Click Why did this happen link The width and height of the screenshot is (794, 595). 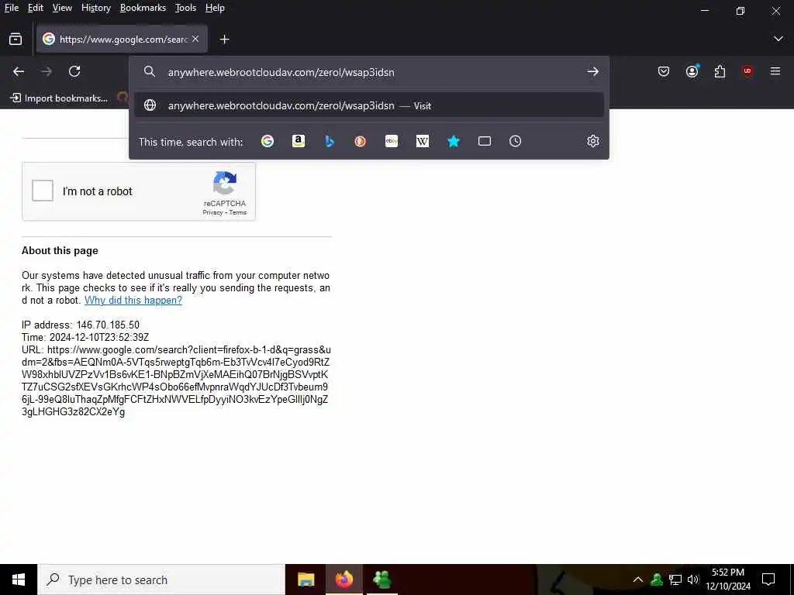point(133,300)
